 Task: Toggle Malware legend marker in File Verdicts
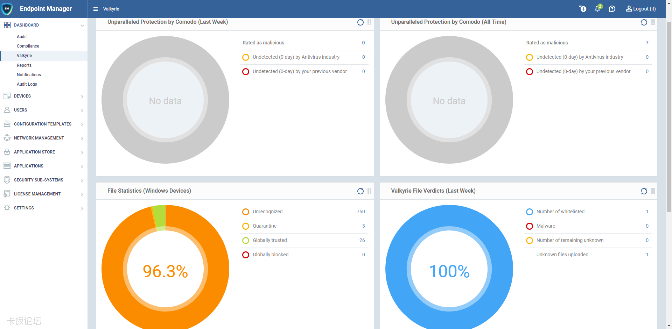coord(530,226)
